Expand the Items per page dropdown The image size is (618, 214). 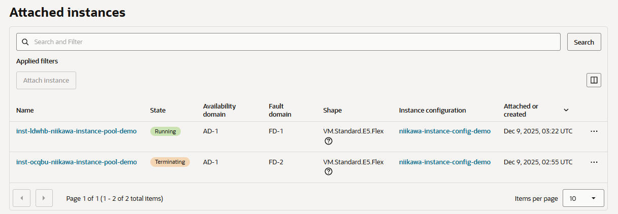[583, 198]
